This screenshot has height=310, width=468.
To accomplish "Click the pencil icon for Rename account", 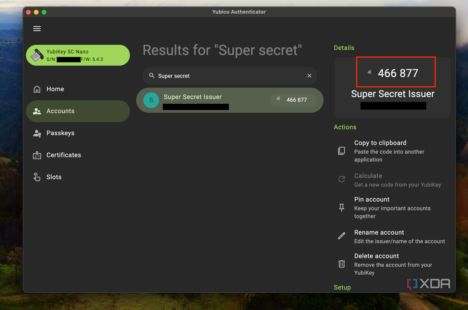I will [x=341, y=236].
